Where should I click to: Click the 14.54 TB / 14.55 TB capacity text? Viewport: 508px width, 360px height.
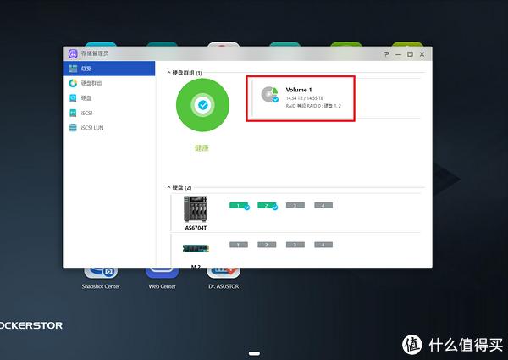click(x=304, y=98)
